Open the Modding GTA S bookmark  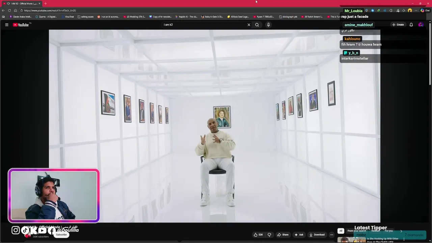coord(134,17)
